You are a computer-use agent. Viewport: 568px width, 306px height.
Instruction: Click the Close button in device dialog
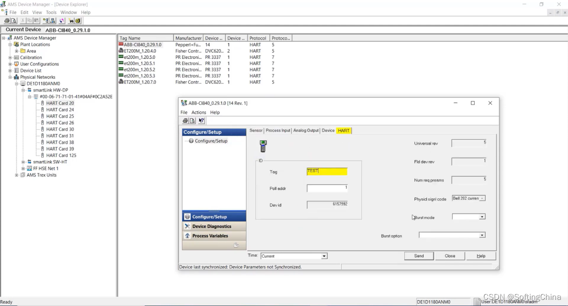pyautogui.click(x=450, y=256)
